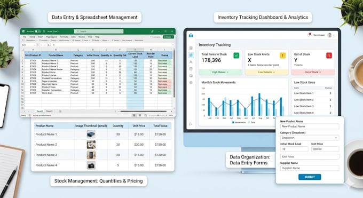Click the yellow alert icon on Low Stock Alerts
This screenshot has height=198, width=363.
click(282, 56)
